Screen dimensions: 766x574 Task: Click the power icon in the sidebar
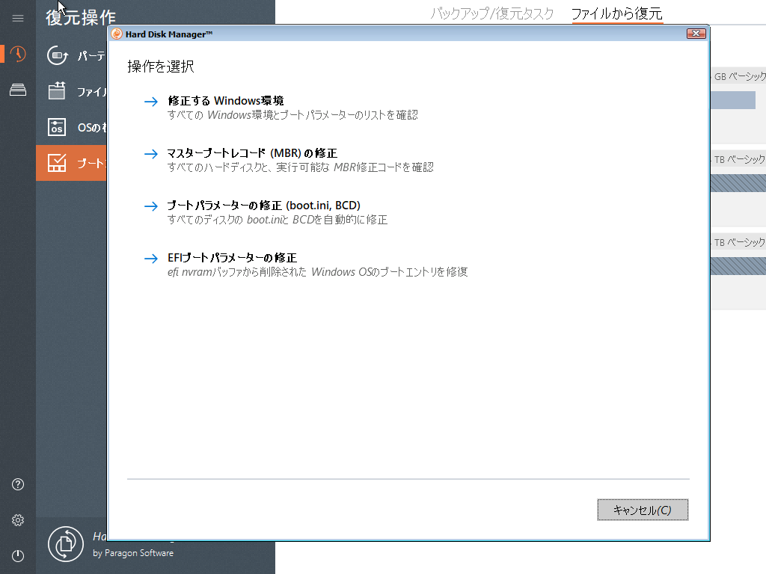[x=18, y=556]
